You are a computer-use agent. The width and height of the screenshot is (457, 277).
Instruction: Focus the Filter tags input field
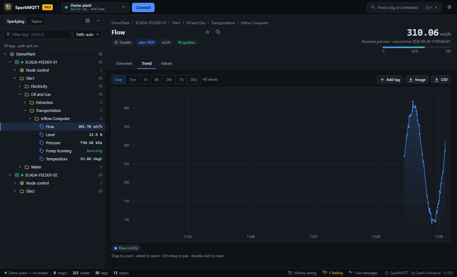(37, 34)
